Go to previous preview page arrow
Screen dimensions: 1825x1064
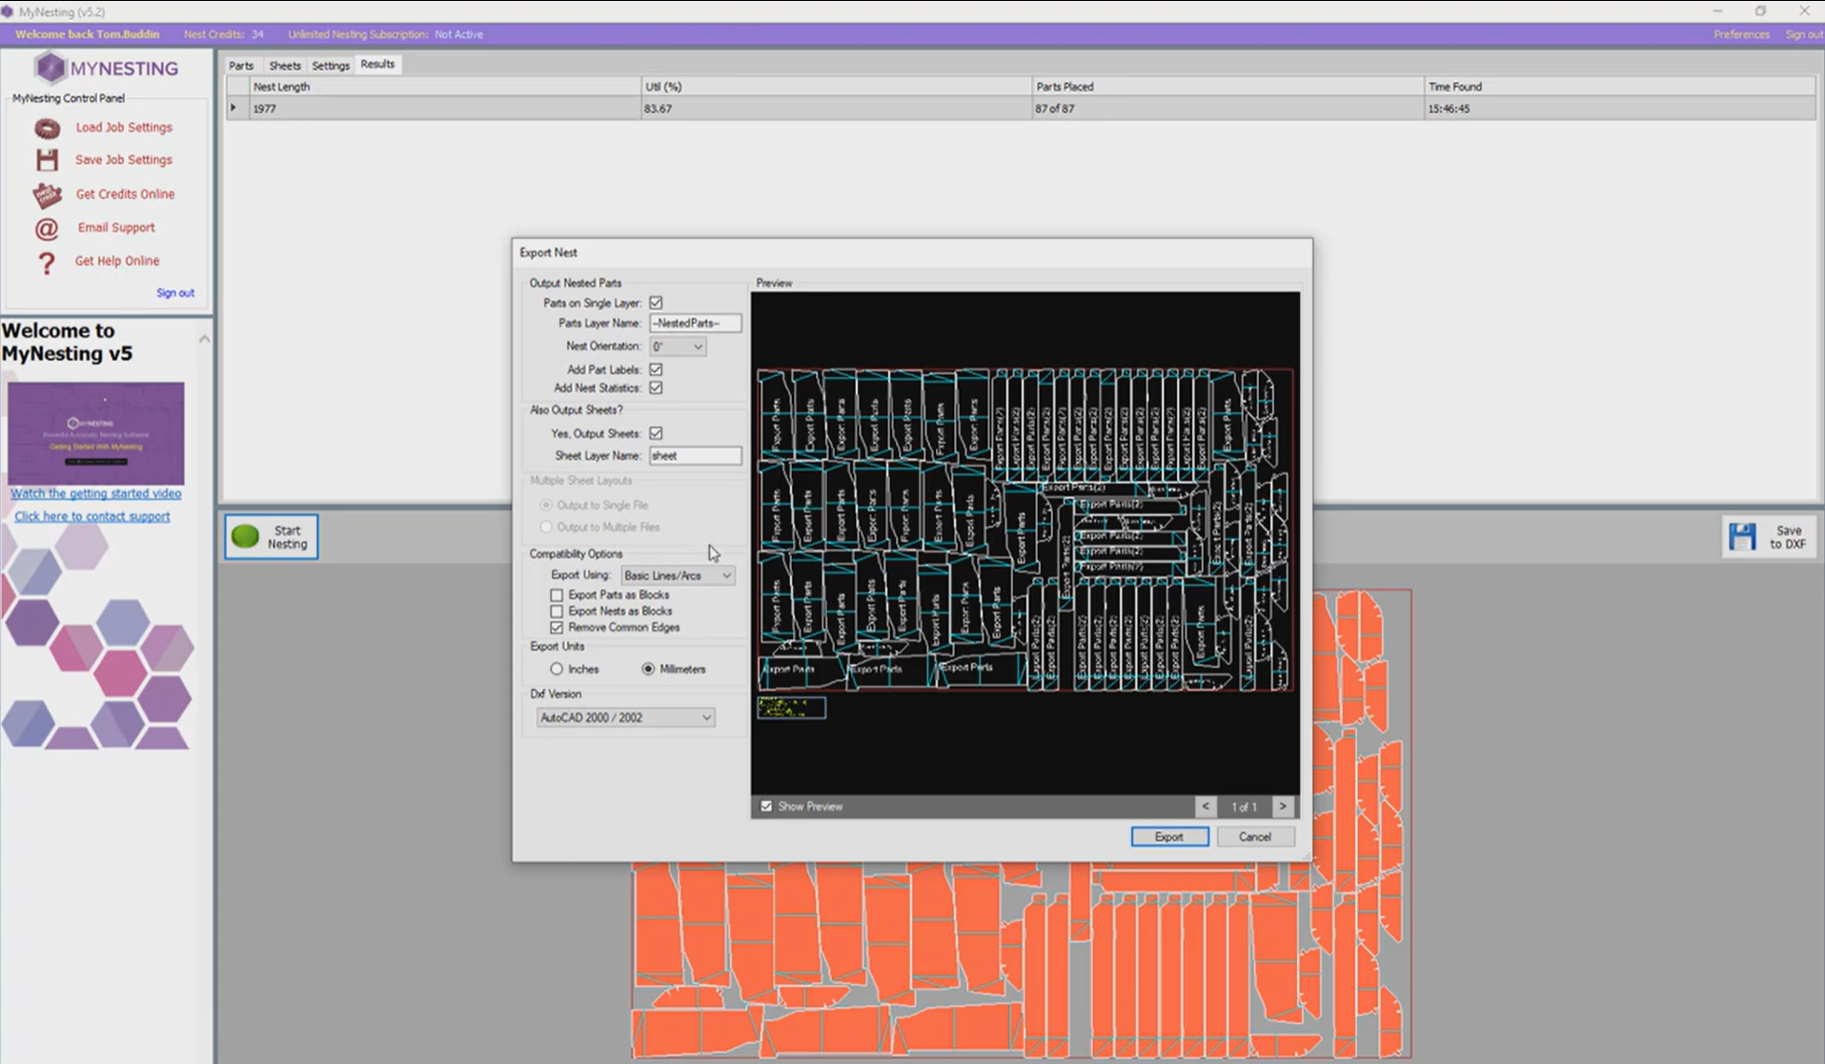(1206, 807)
